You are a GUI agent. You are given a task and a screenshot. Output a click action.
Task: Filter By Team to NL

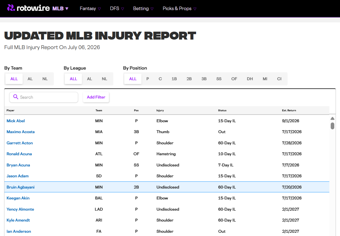45,79
